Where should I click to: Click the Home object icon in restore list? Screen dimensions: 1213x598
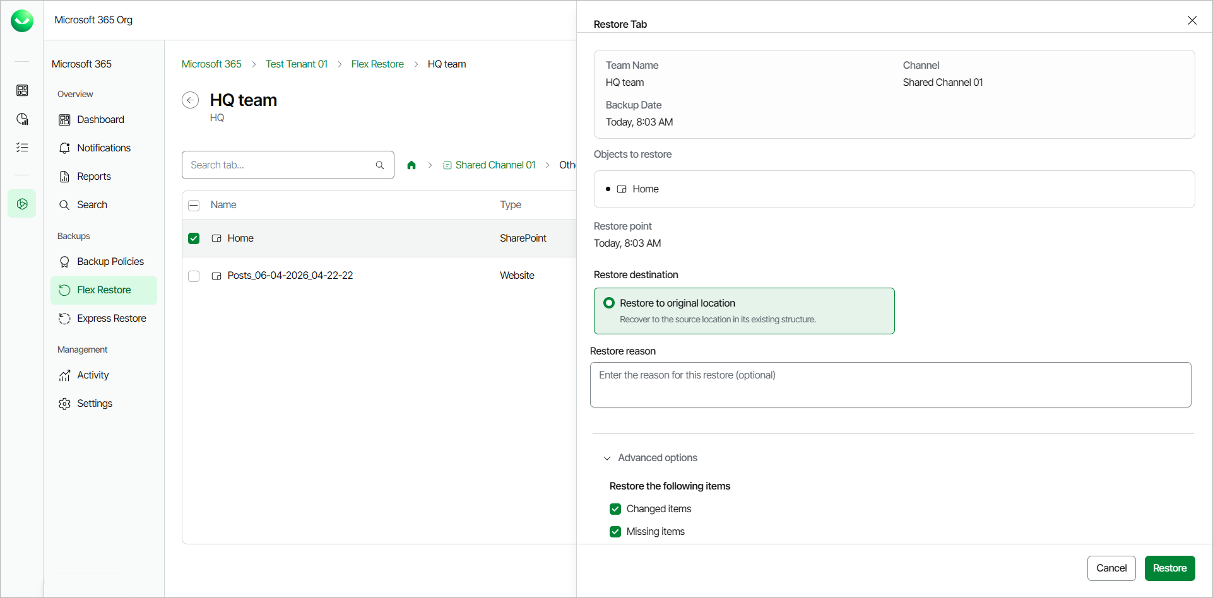pos(622,189)
